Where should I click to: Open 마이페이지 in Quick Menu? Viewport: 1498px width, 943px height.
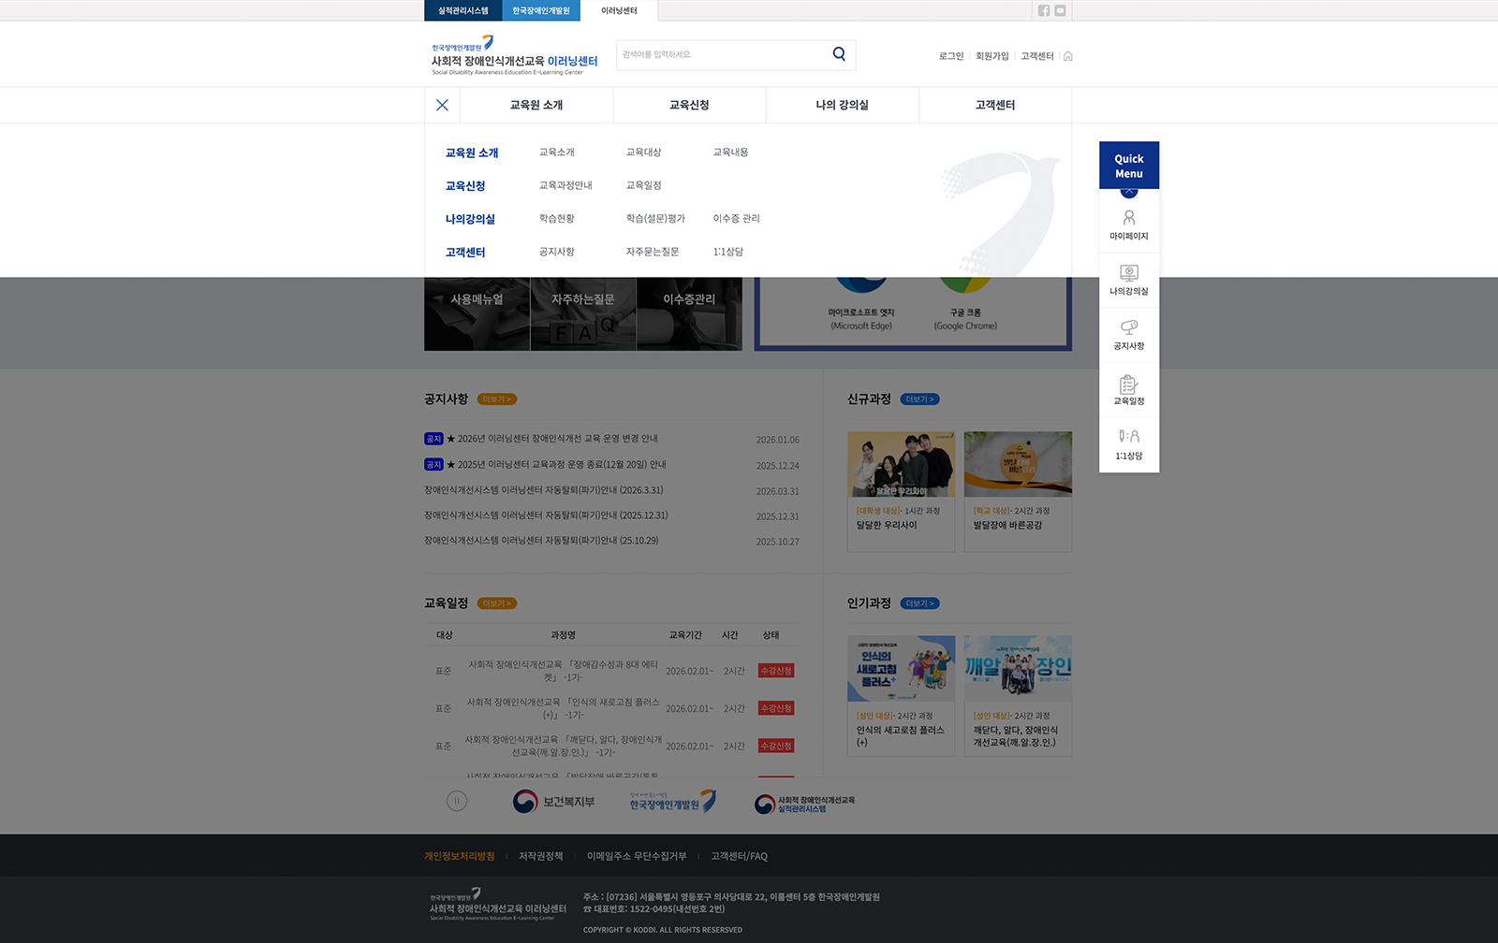1129,225
